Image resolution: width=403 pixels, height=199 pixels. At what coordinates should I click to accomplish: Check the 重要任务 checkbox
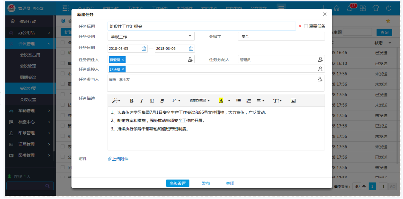[x=306, y=26]
